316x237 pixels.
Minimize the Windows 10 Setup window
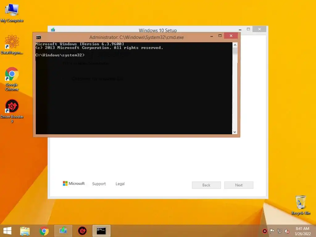[x=240, y=29]
